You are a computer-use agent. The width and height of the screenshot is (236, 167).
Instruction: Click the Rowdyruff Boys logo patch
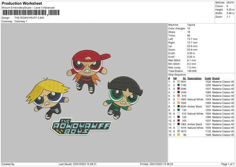click(81, 126)
